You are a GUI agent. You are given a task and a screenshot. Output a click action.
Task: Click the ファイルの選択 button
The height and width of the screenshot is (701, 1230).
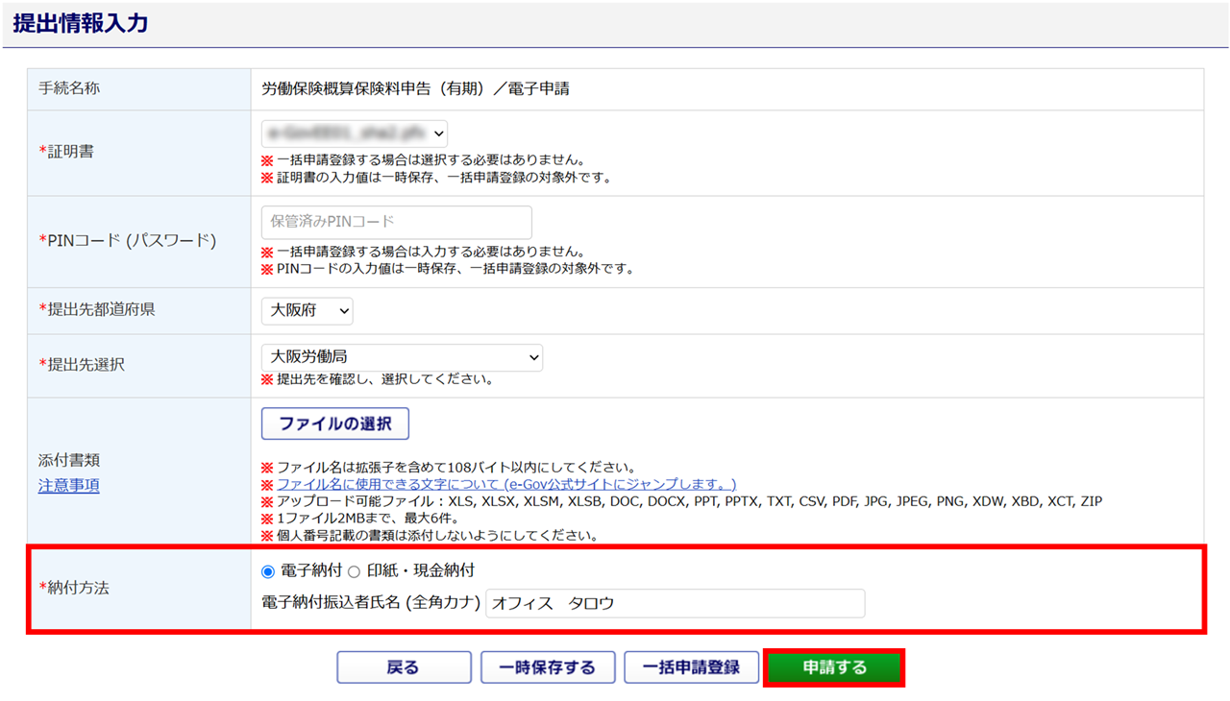(x=334, y=423)
